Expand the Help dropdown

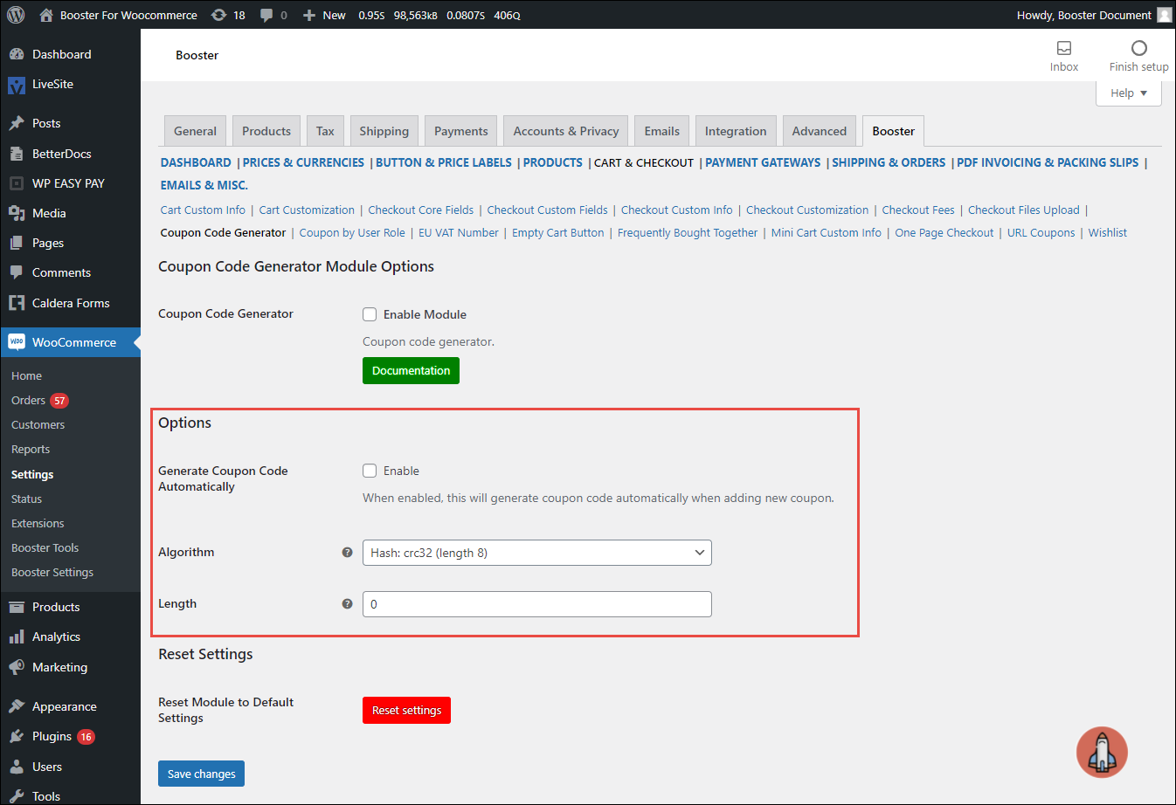(x=1129, y=93)
